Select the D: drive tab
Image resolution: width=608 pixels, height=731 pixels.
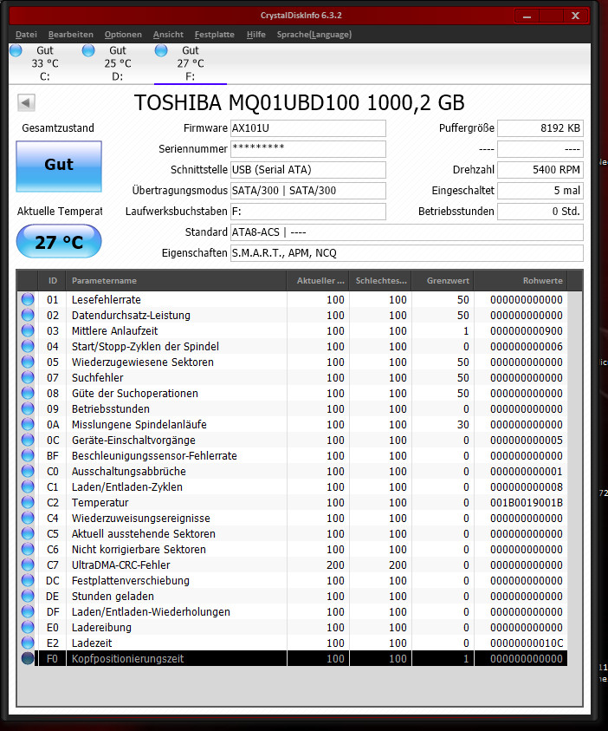tap(118, 63)
